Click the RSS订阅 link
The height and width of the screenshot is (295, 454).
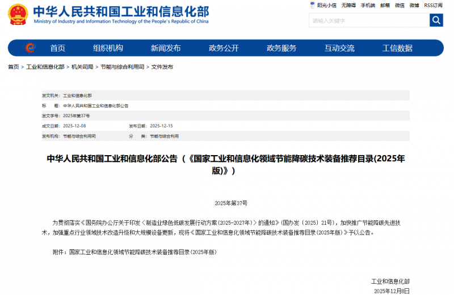point(433,5)
